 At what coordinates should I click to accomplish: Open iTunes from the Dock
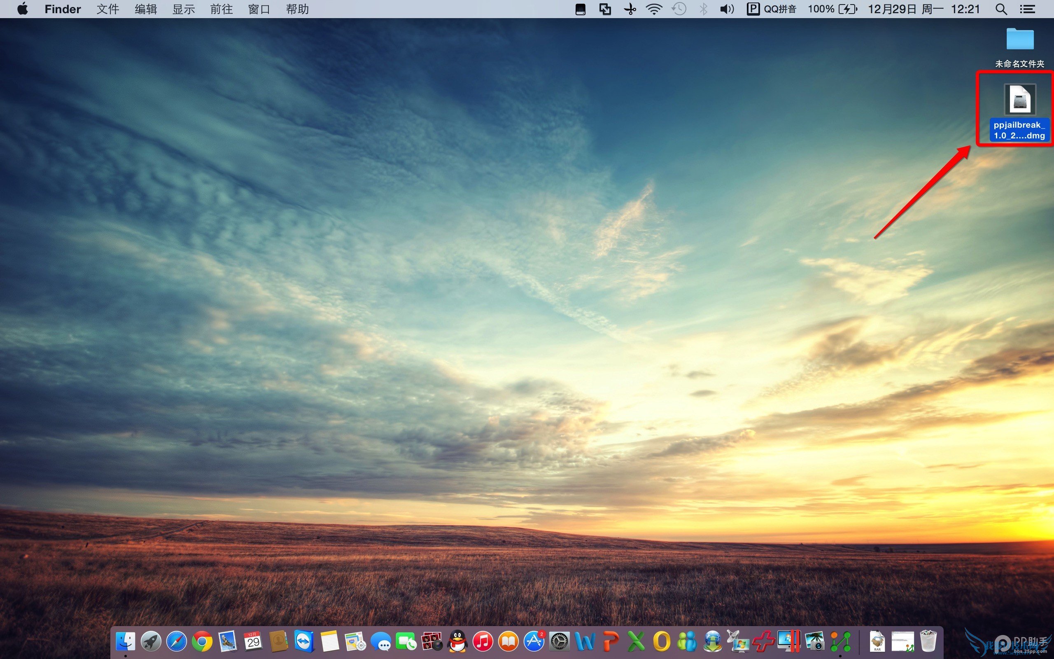tap(483, 641)
